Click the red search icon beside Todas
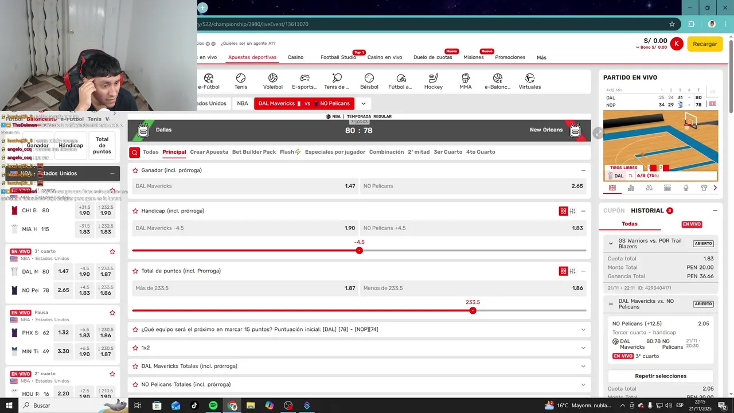The height and width of the screenshot is (413, 734). 134,152
